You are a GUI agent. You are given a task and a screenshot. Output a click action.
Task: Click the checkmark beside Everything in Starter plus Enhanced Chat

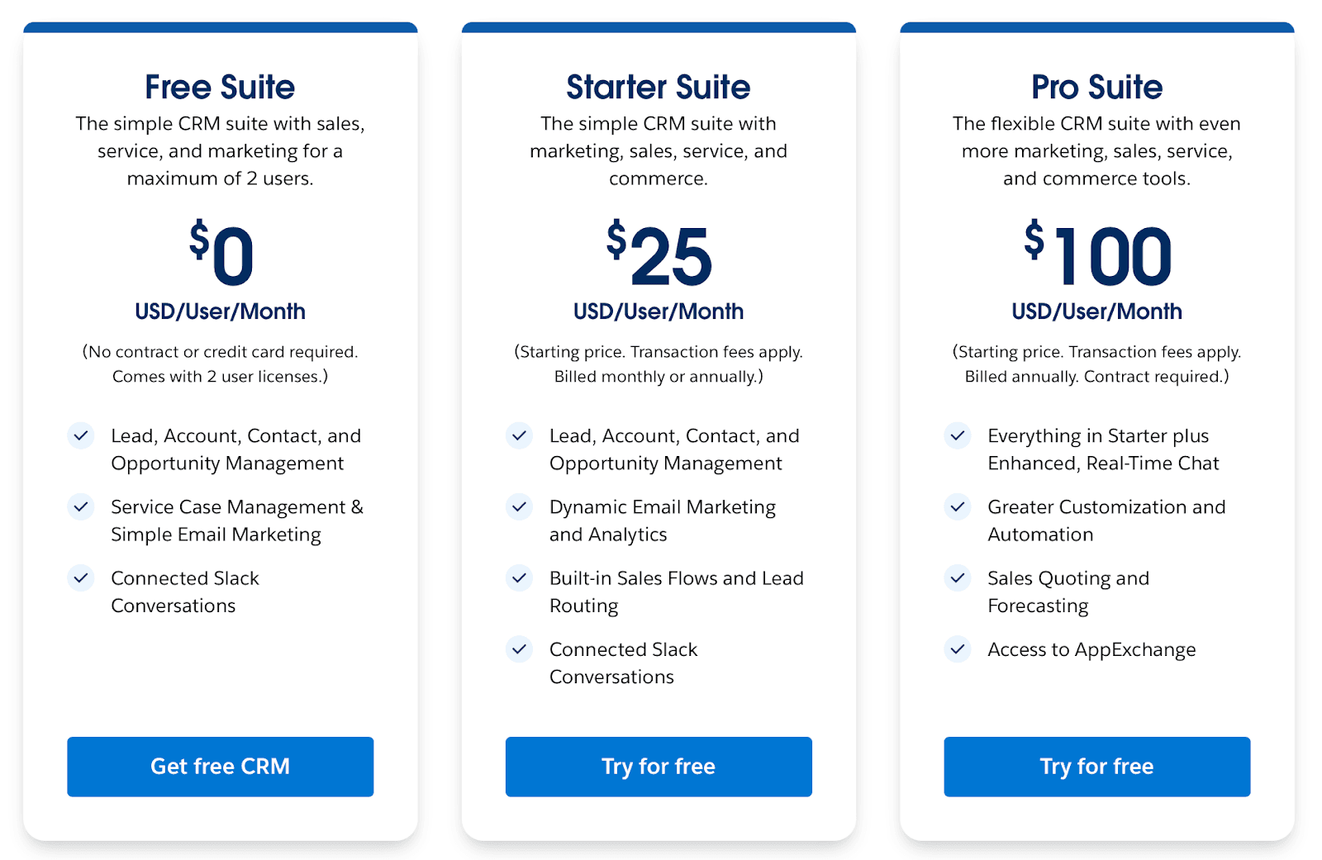pyautogui.click(x=958, y=435)
